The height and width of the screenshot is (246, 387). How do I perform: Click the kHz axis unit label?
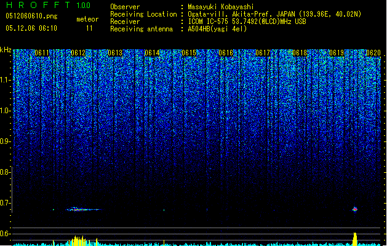6,50
